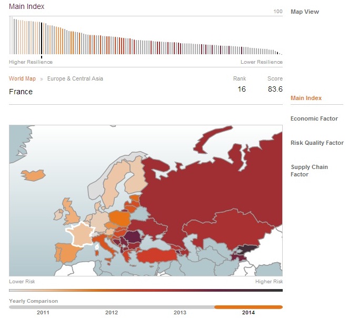Click Turkey on the map
The height and width of the screenshot is (318, 348).
pyautogui.click(x=156, y=256)
